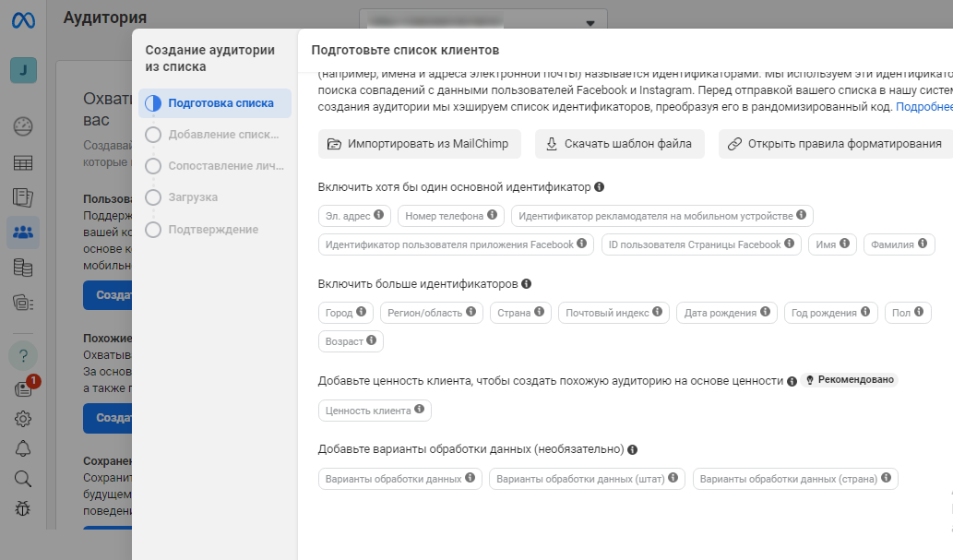Click Идентификатор пользователя приложения Facebook chip
953x560 pixels.
click(456, 244)
